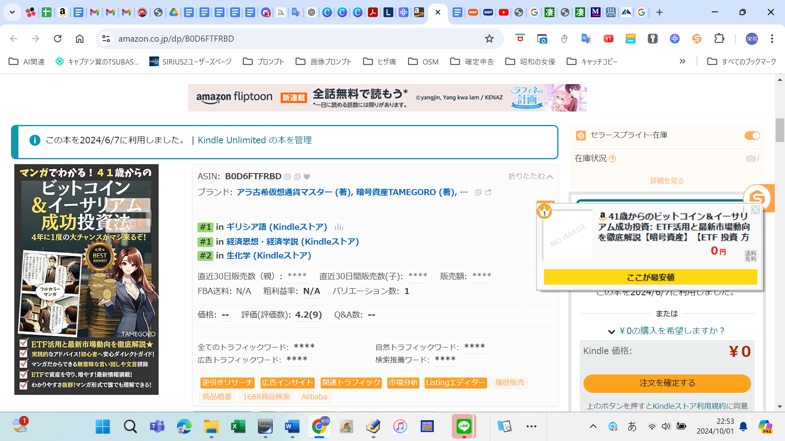This screenshot has width=785, height=441.
Task: Open 1688商品検索 button
Action: point(267,397)
